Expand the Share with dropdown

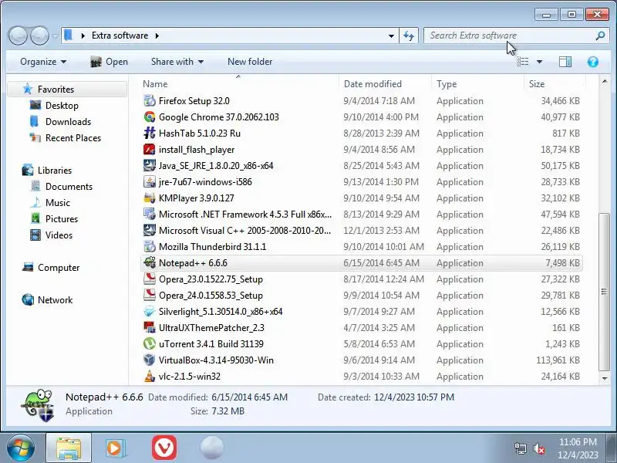[177, 62]
